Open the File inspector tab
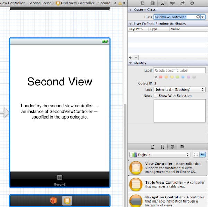This screenshot has height=207, width=208. [x=142, y=3]
